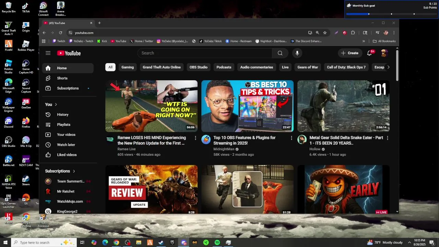Close the (45) YouTube tab
Image resolution: width=439 pixels, height=247 pixels.
pyautogui.click(x=91, y=23)
